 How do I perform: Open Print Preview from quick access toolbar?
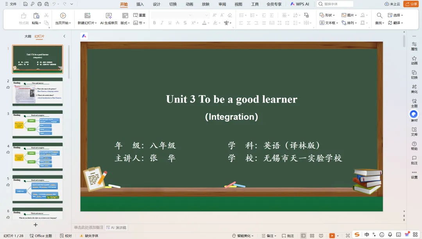coord(46,4)
